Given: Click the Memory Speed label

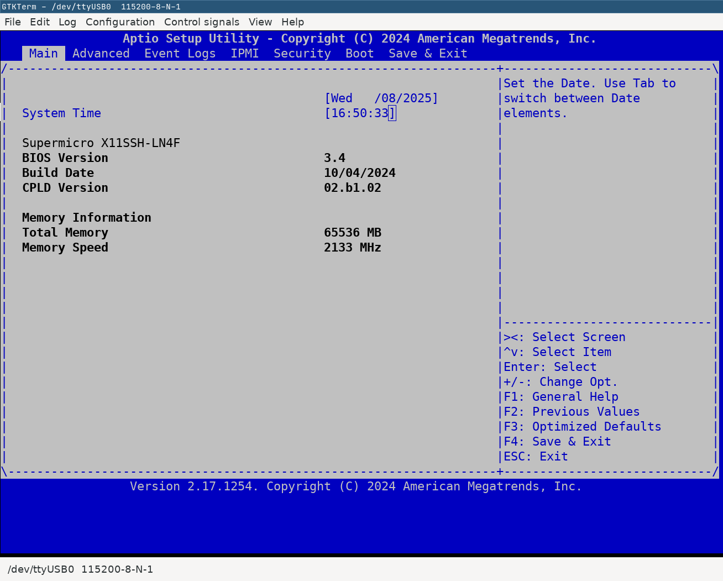Looking at the screenshot, I should [x=65, y=248].
